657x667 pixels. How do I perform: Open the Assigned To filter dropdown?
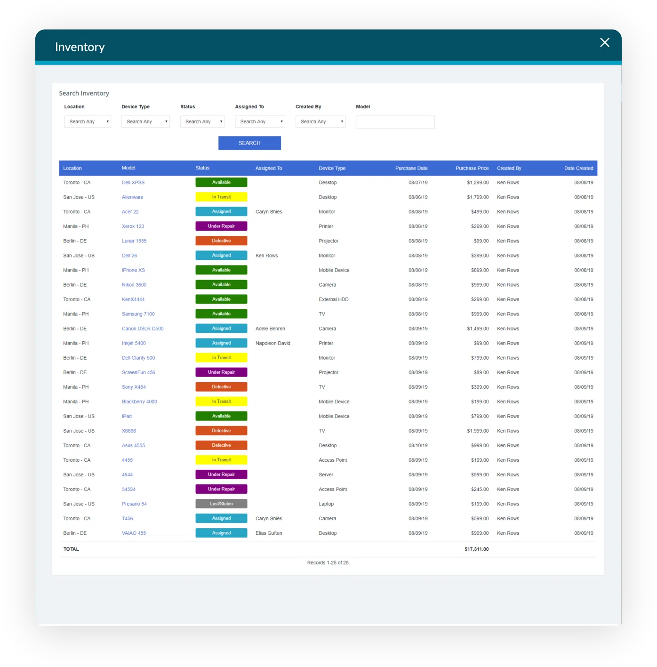(x=259, y=121)
